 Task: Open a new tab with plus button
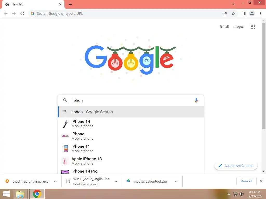(x=70, y=4)
